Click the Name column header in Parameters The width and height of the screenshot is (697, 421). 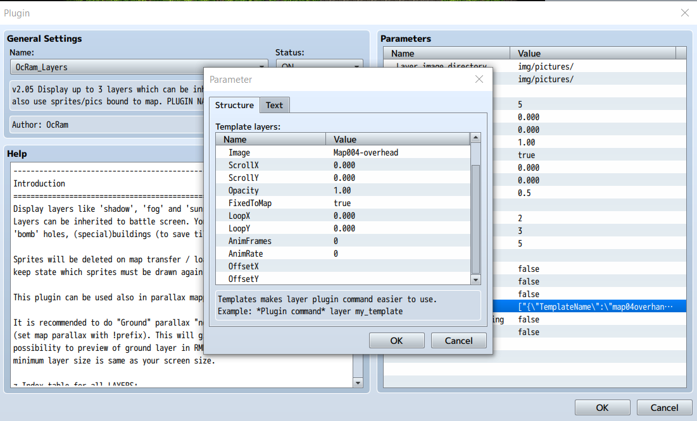447,53
